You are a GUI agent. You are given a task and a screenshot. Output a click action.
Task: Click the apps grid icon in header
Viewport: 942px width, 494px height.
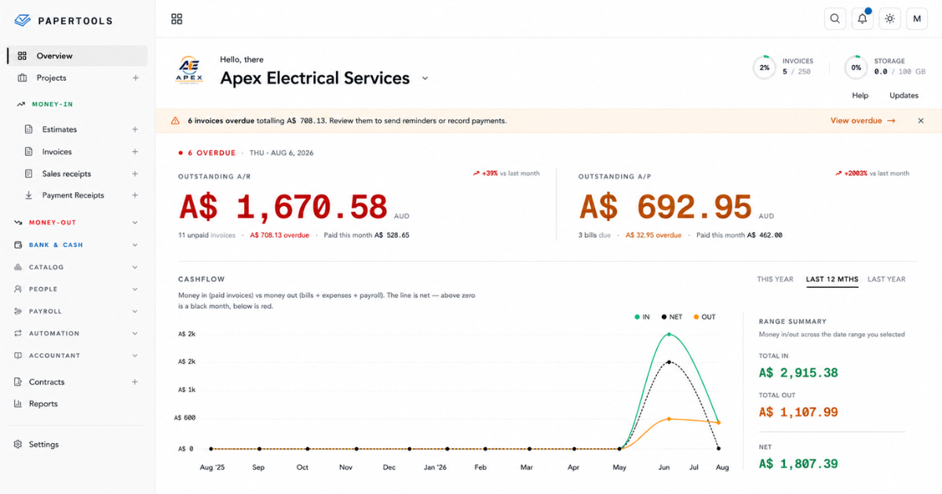pyautogui.click(x=177, y=19)
